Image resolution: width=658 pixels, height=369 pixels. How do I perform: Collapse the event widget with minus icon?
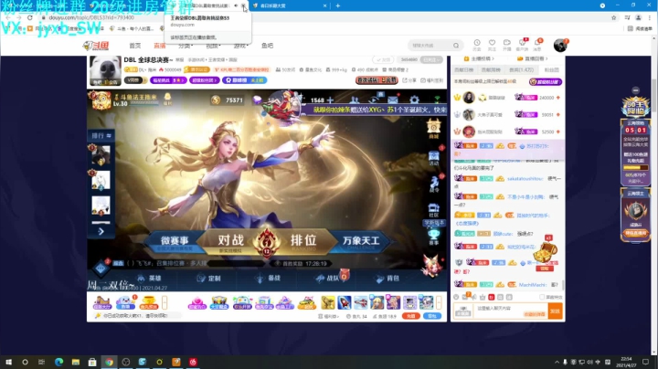[636, 90]
